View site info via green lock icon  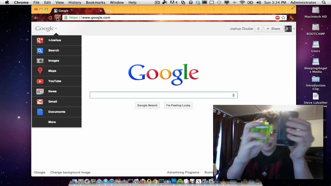[x=66, y=18]
